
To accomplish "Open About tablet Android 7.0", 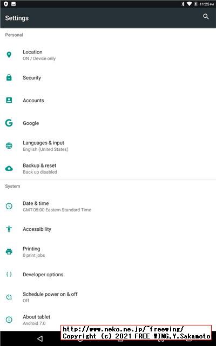I will point(108,320).
